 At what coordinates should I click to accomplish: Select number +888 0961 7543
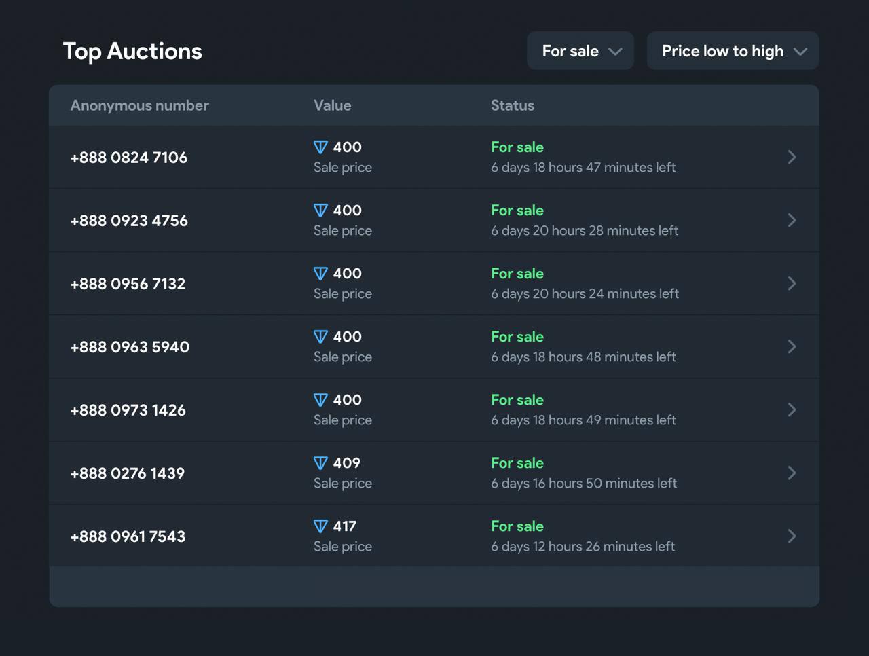click(128, 536)
